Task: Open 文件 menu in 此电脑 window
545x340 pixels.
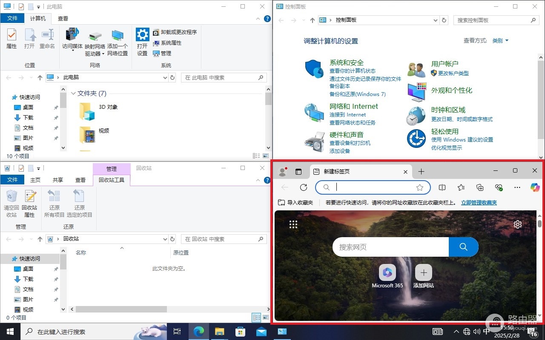Action: (x=12, y=18)
